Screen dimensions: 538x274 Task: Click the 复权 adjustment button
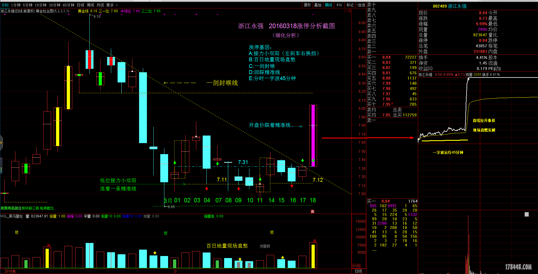[307, 5]
